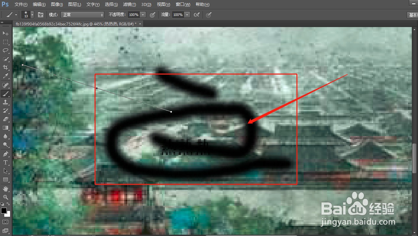This screenshot has width=418, height=236.
Task: Select the Crop tool
Action: 6,67
